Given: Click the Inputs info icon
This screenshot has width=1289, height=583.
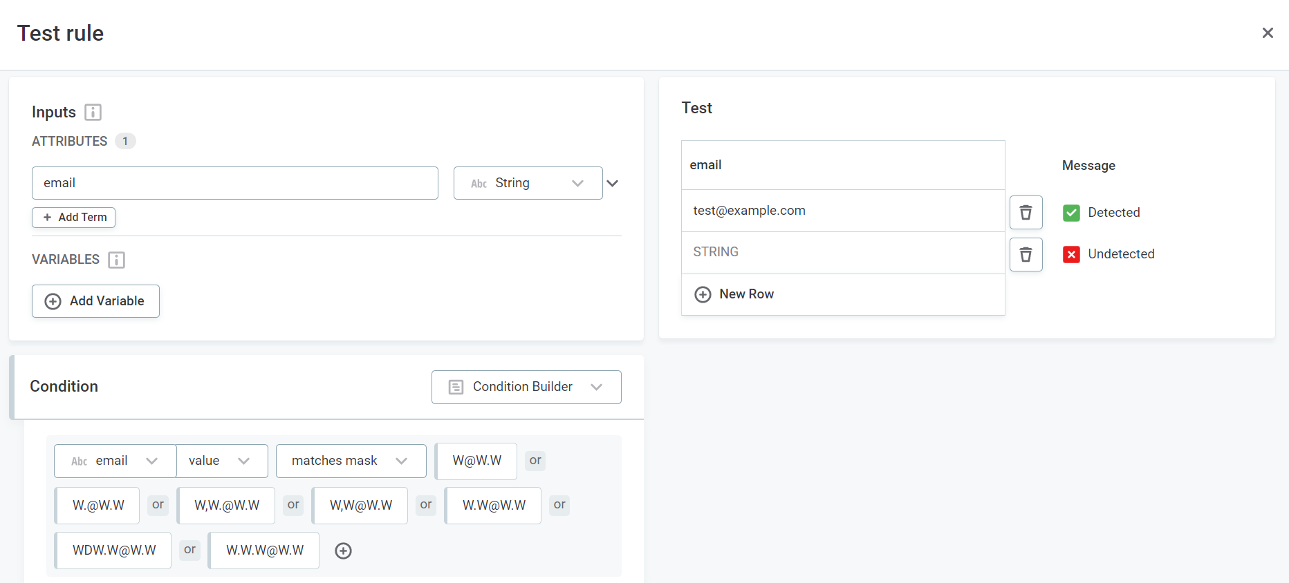Looking at the screenshot, I should coord(93,112).
